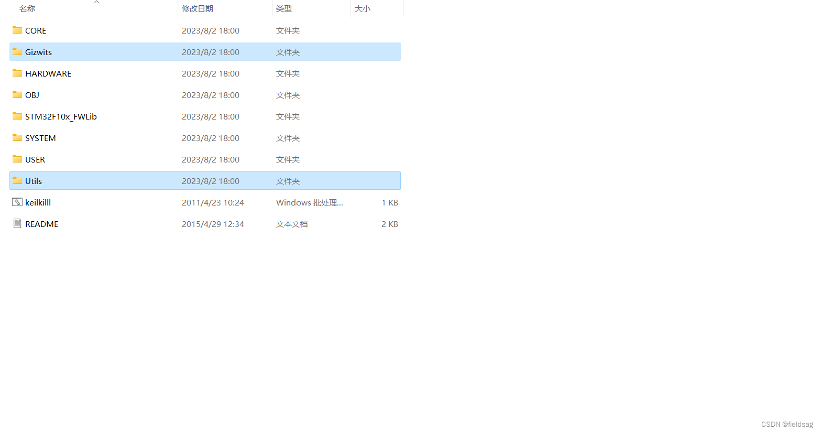Click the 文件夹 type in Gizwits row
Image resolution: width=821 pixels, height=433 pixels.
pyautogui.click(x=288, y=52)
